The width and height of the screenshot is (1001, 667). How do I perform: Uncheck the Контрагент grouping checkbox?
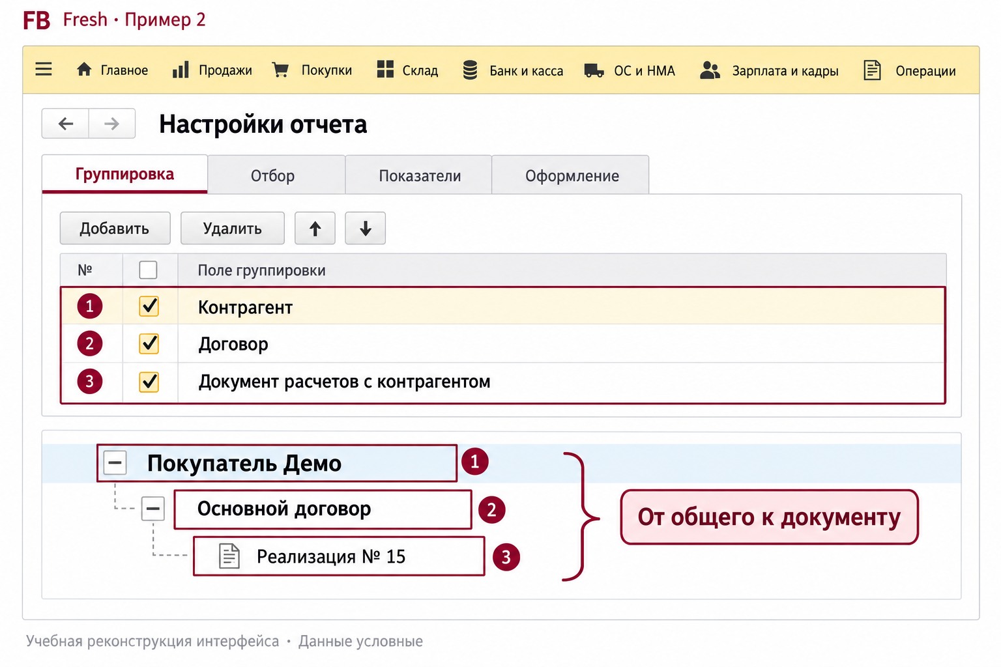click(149, 306)
